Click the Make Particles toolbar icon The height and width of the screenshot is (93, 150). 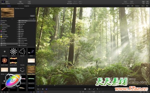coord(125,2)
